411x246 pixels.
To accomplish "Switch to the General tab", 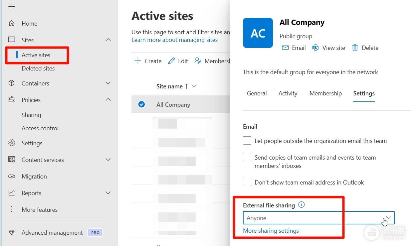I will [257, 93].
